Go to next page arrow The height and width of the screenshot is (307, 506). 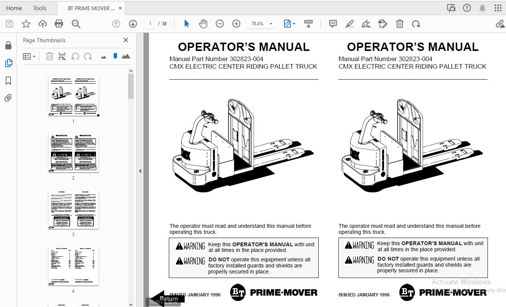(x=133, y=24)
